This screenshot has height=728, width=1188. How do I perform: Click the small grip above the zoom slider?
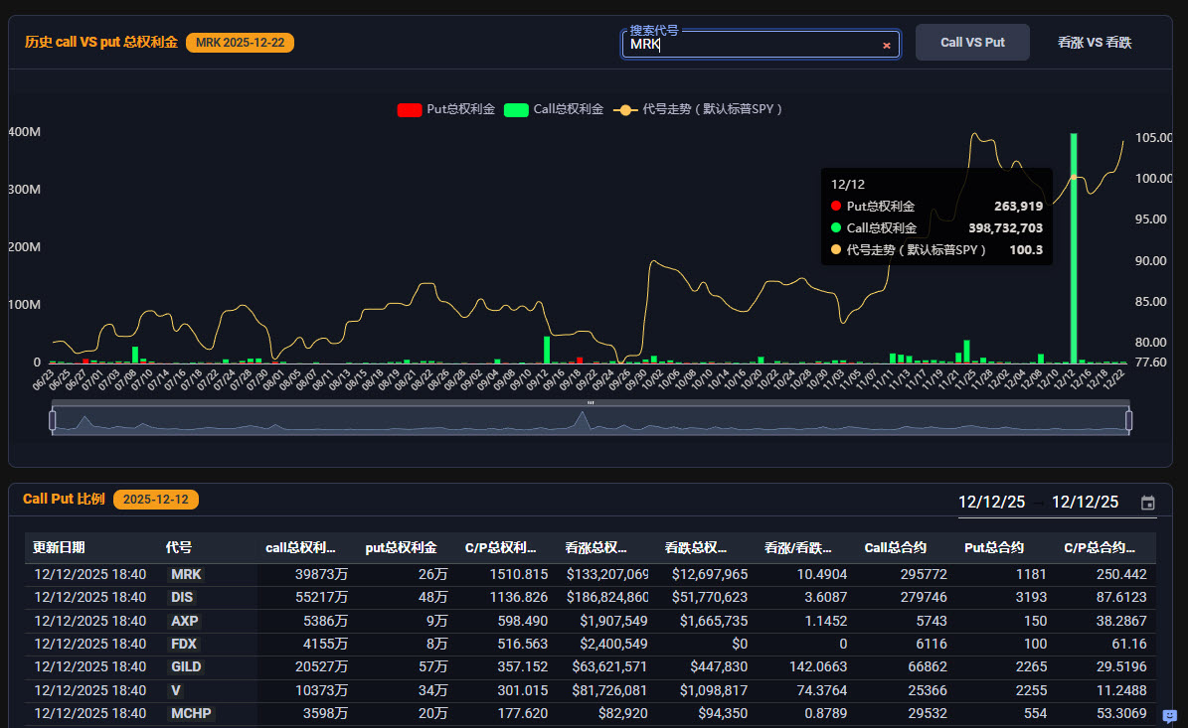tap(591, 402)
